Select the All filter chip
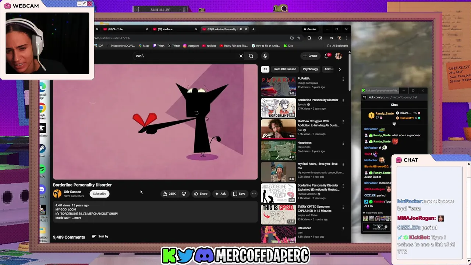Screen dimensions: 471x265 [x=265, y=69]
